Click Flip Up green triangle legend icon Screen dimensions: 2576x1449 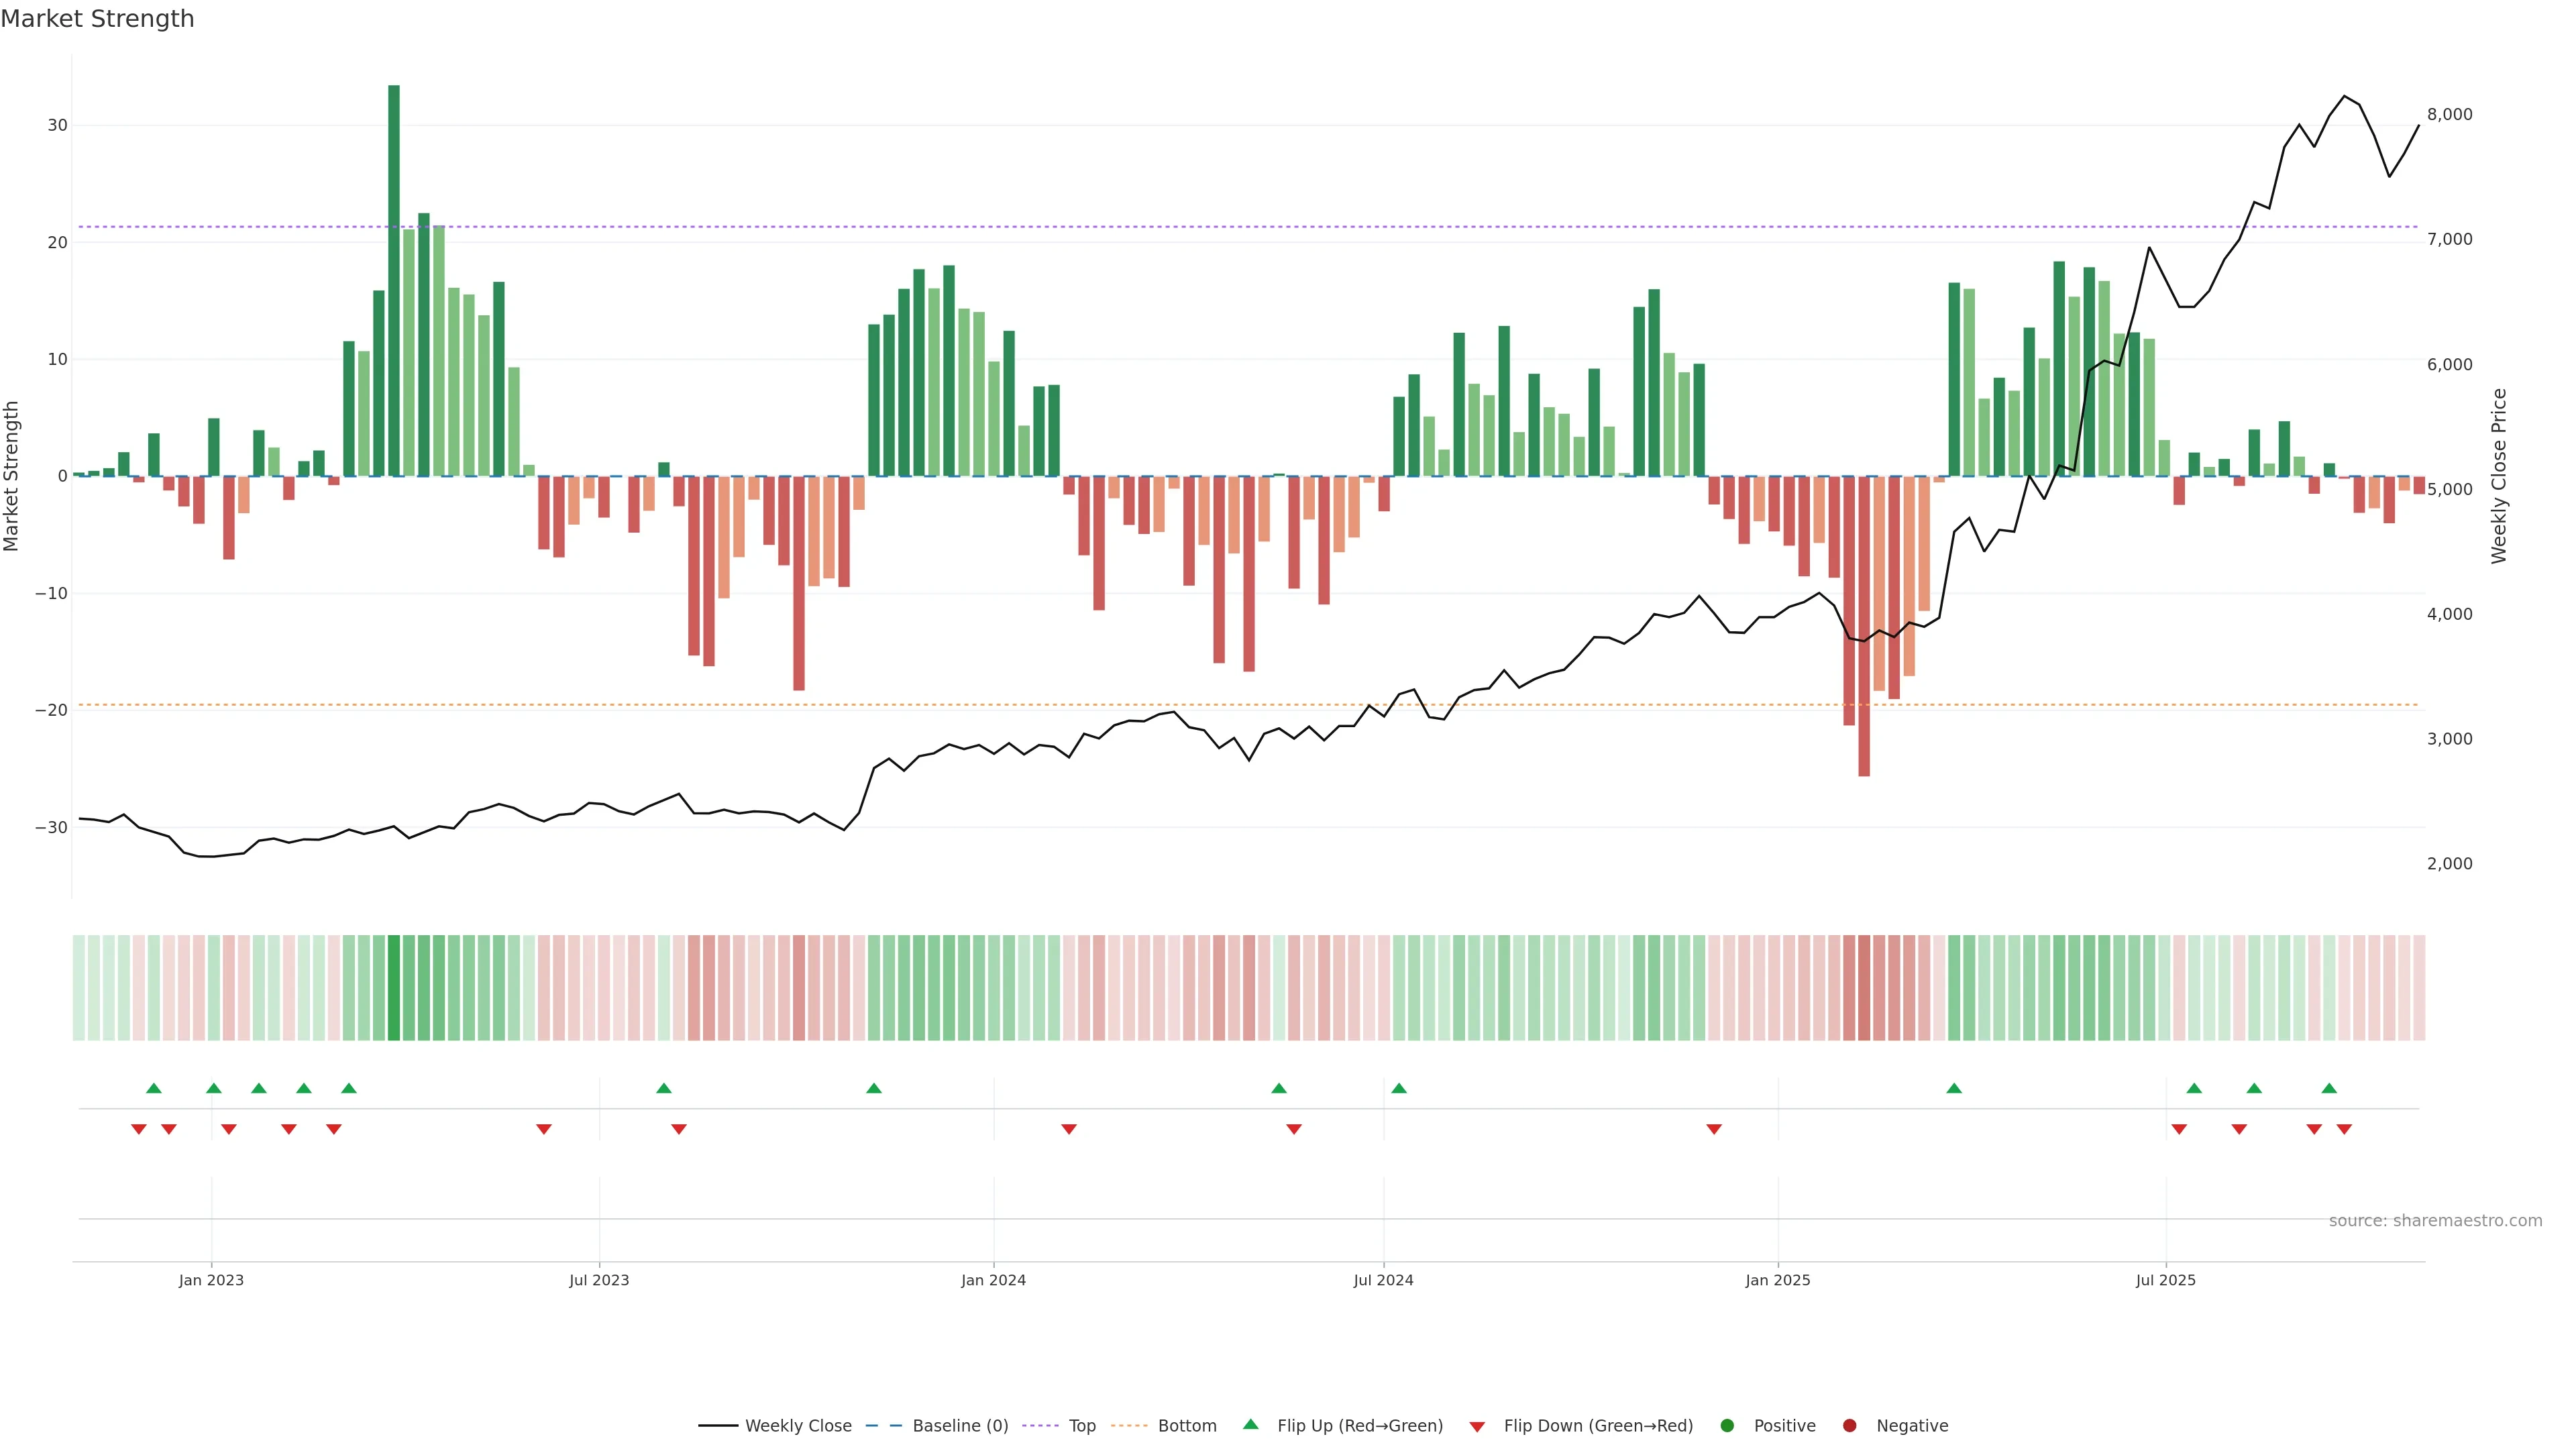[1250, 1425]
